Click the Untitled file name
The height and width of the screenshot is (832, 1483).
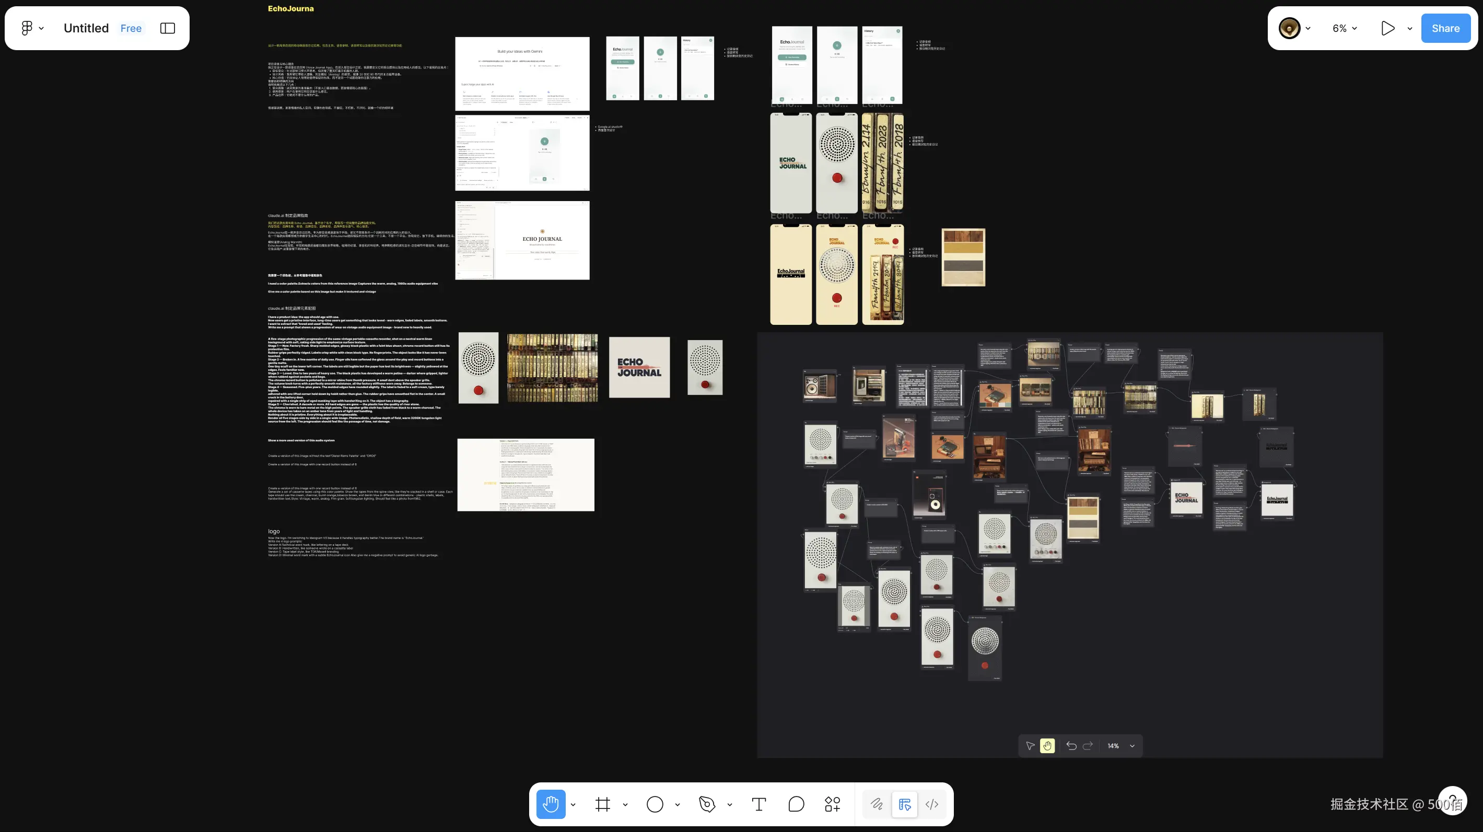[x=86, y=28]
